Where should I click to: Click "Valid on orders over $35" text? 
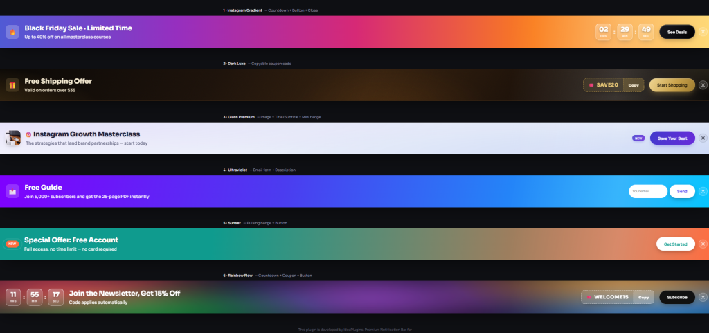pos(50,91)
